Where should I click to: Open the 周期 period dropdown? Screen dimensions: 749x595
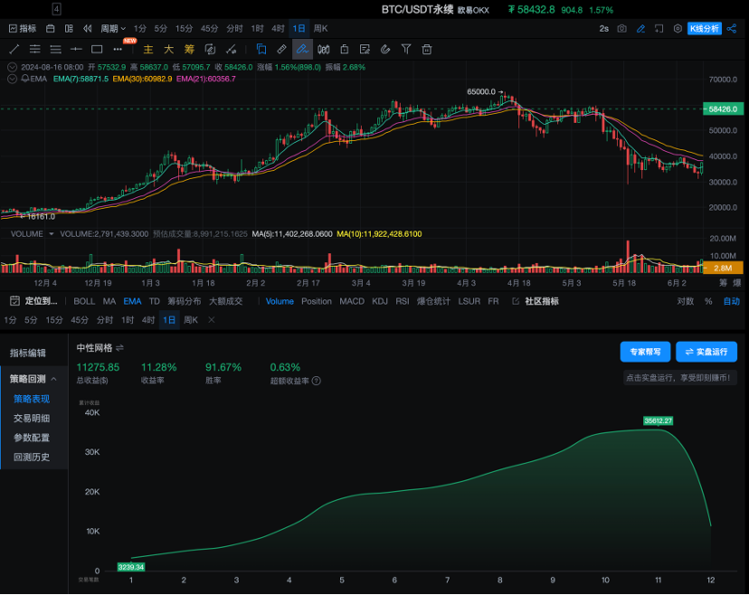click(x=113, y=29)
